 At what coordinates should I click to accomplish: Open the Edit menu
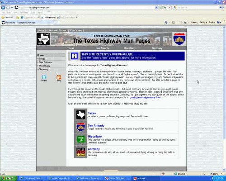[x=9, y=13]
